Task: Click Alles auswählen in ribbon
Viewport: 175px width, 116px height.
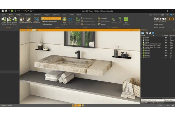Action: 64,21
